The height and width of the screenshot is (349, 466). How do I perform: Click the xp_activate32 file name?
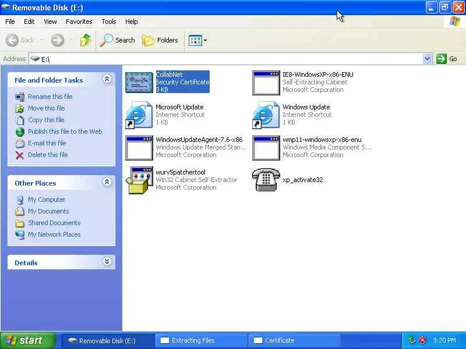click(302, 180)
